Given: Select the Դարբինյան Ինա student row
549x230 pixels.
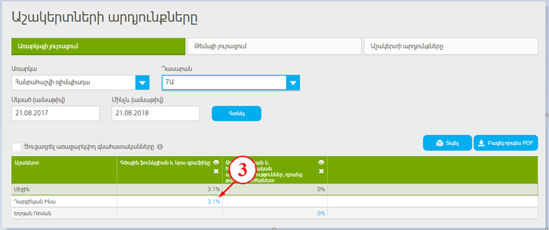Looking at the screenshot, I should pos(274,201).
